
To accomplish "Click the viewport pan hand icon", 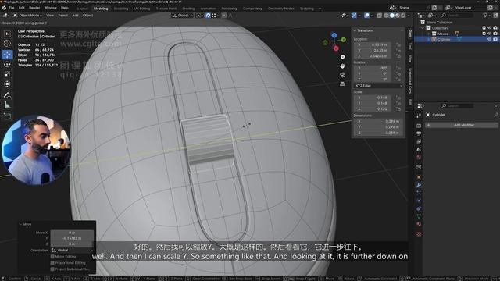I will click(342, 66).
